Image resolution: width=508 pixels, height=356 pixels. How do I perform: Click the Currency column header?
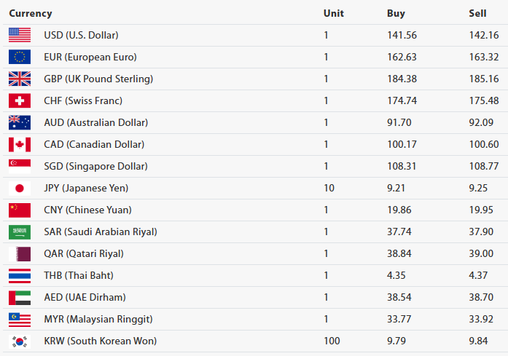tap(31, 13)
